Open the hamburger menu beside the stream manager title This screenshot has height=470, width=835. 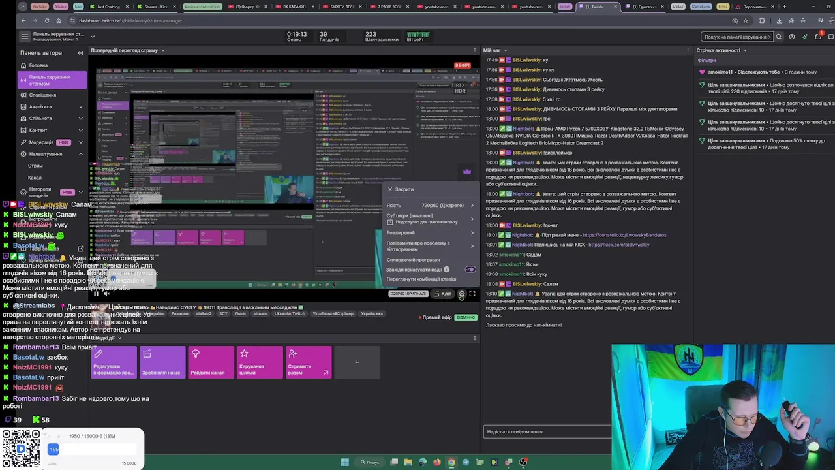coord(24,37)
